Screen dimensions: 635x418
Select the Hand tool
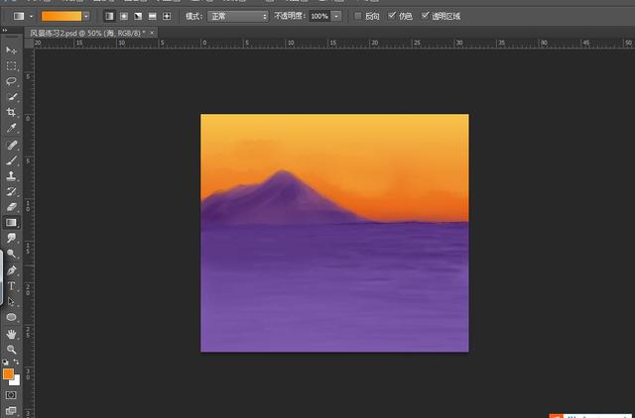(12, 334)
